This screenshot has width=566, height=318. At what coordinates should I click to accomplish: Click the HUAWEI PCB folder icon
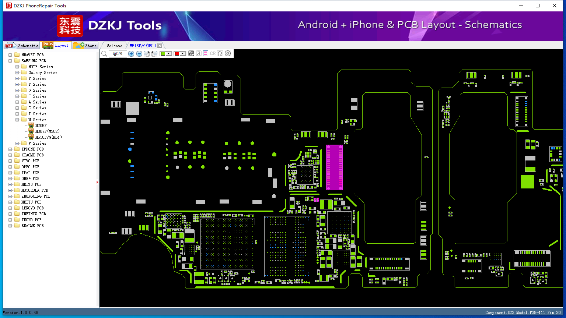pos(17,55)
